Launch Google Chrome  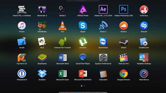[x=123, y=74]
